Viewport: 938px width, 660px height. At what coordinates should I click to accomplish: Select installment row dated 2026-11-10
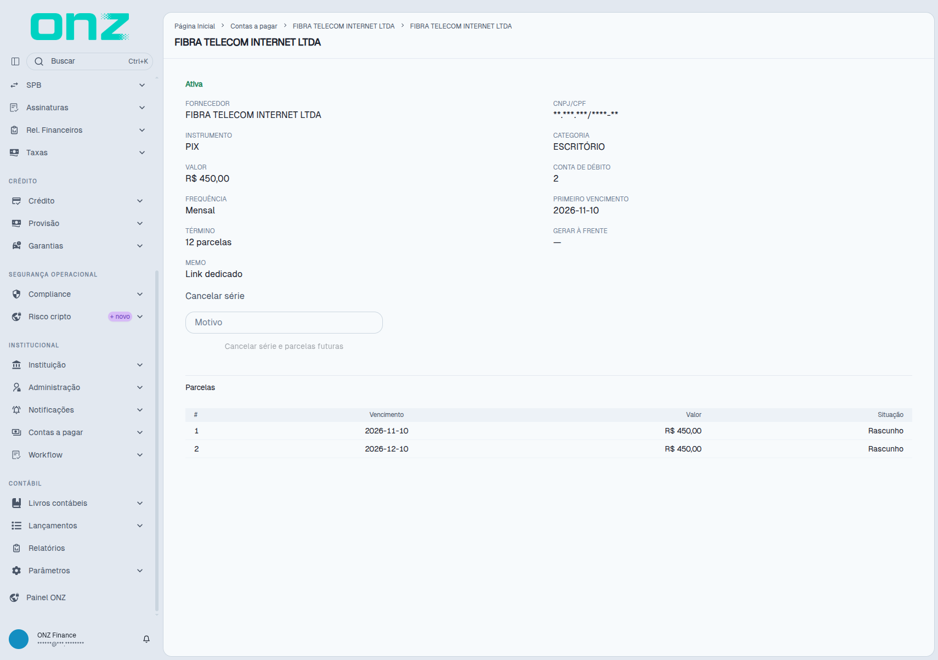click(x=549, y=431)
